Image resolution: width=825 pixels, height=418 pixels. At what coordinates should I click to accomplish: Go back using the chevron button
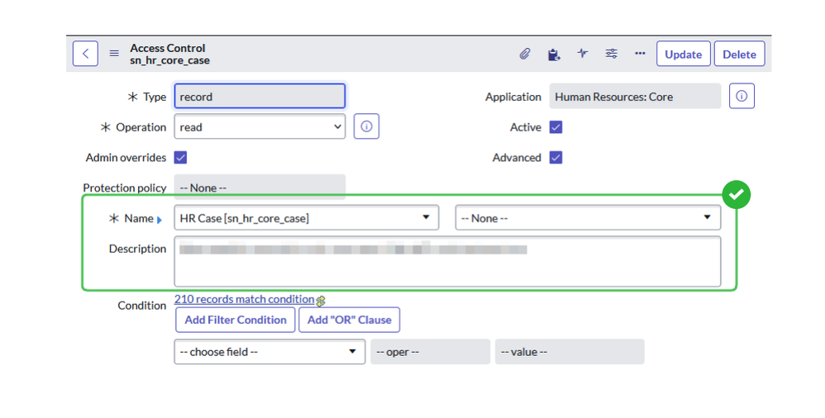point(85,54)
